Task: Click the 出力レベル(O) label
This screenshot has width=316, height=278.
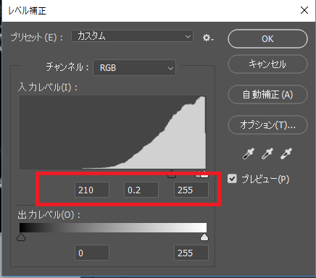Action: point(49,214)
